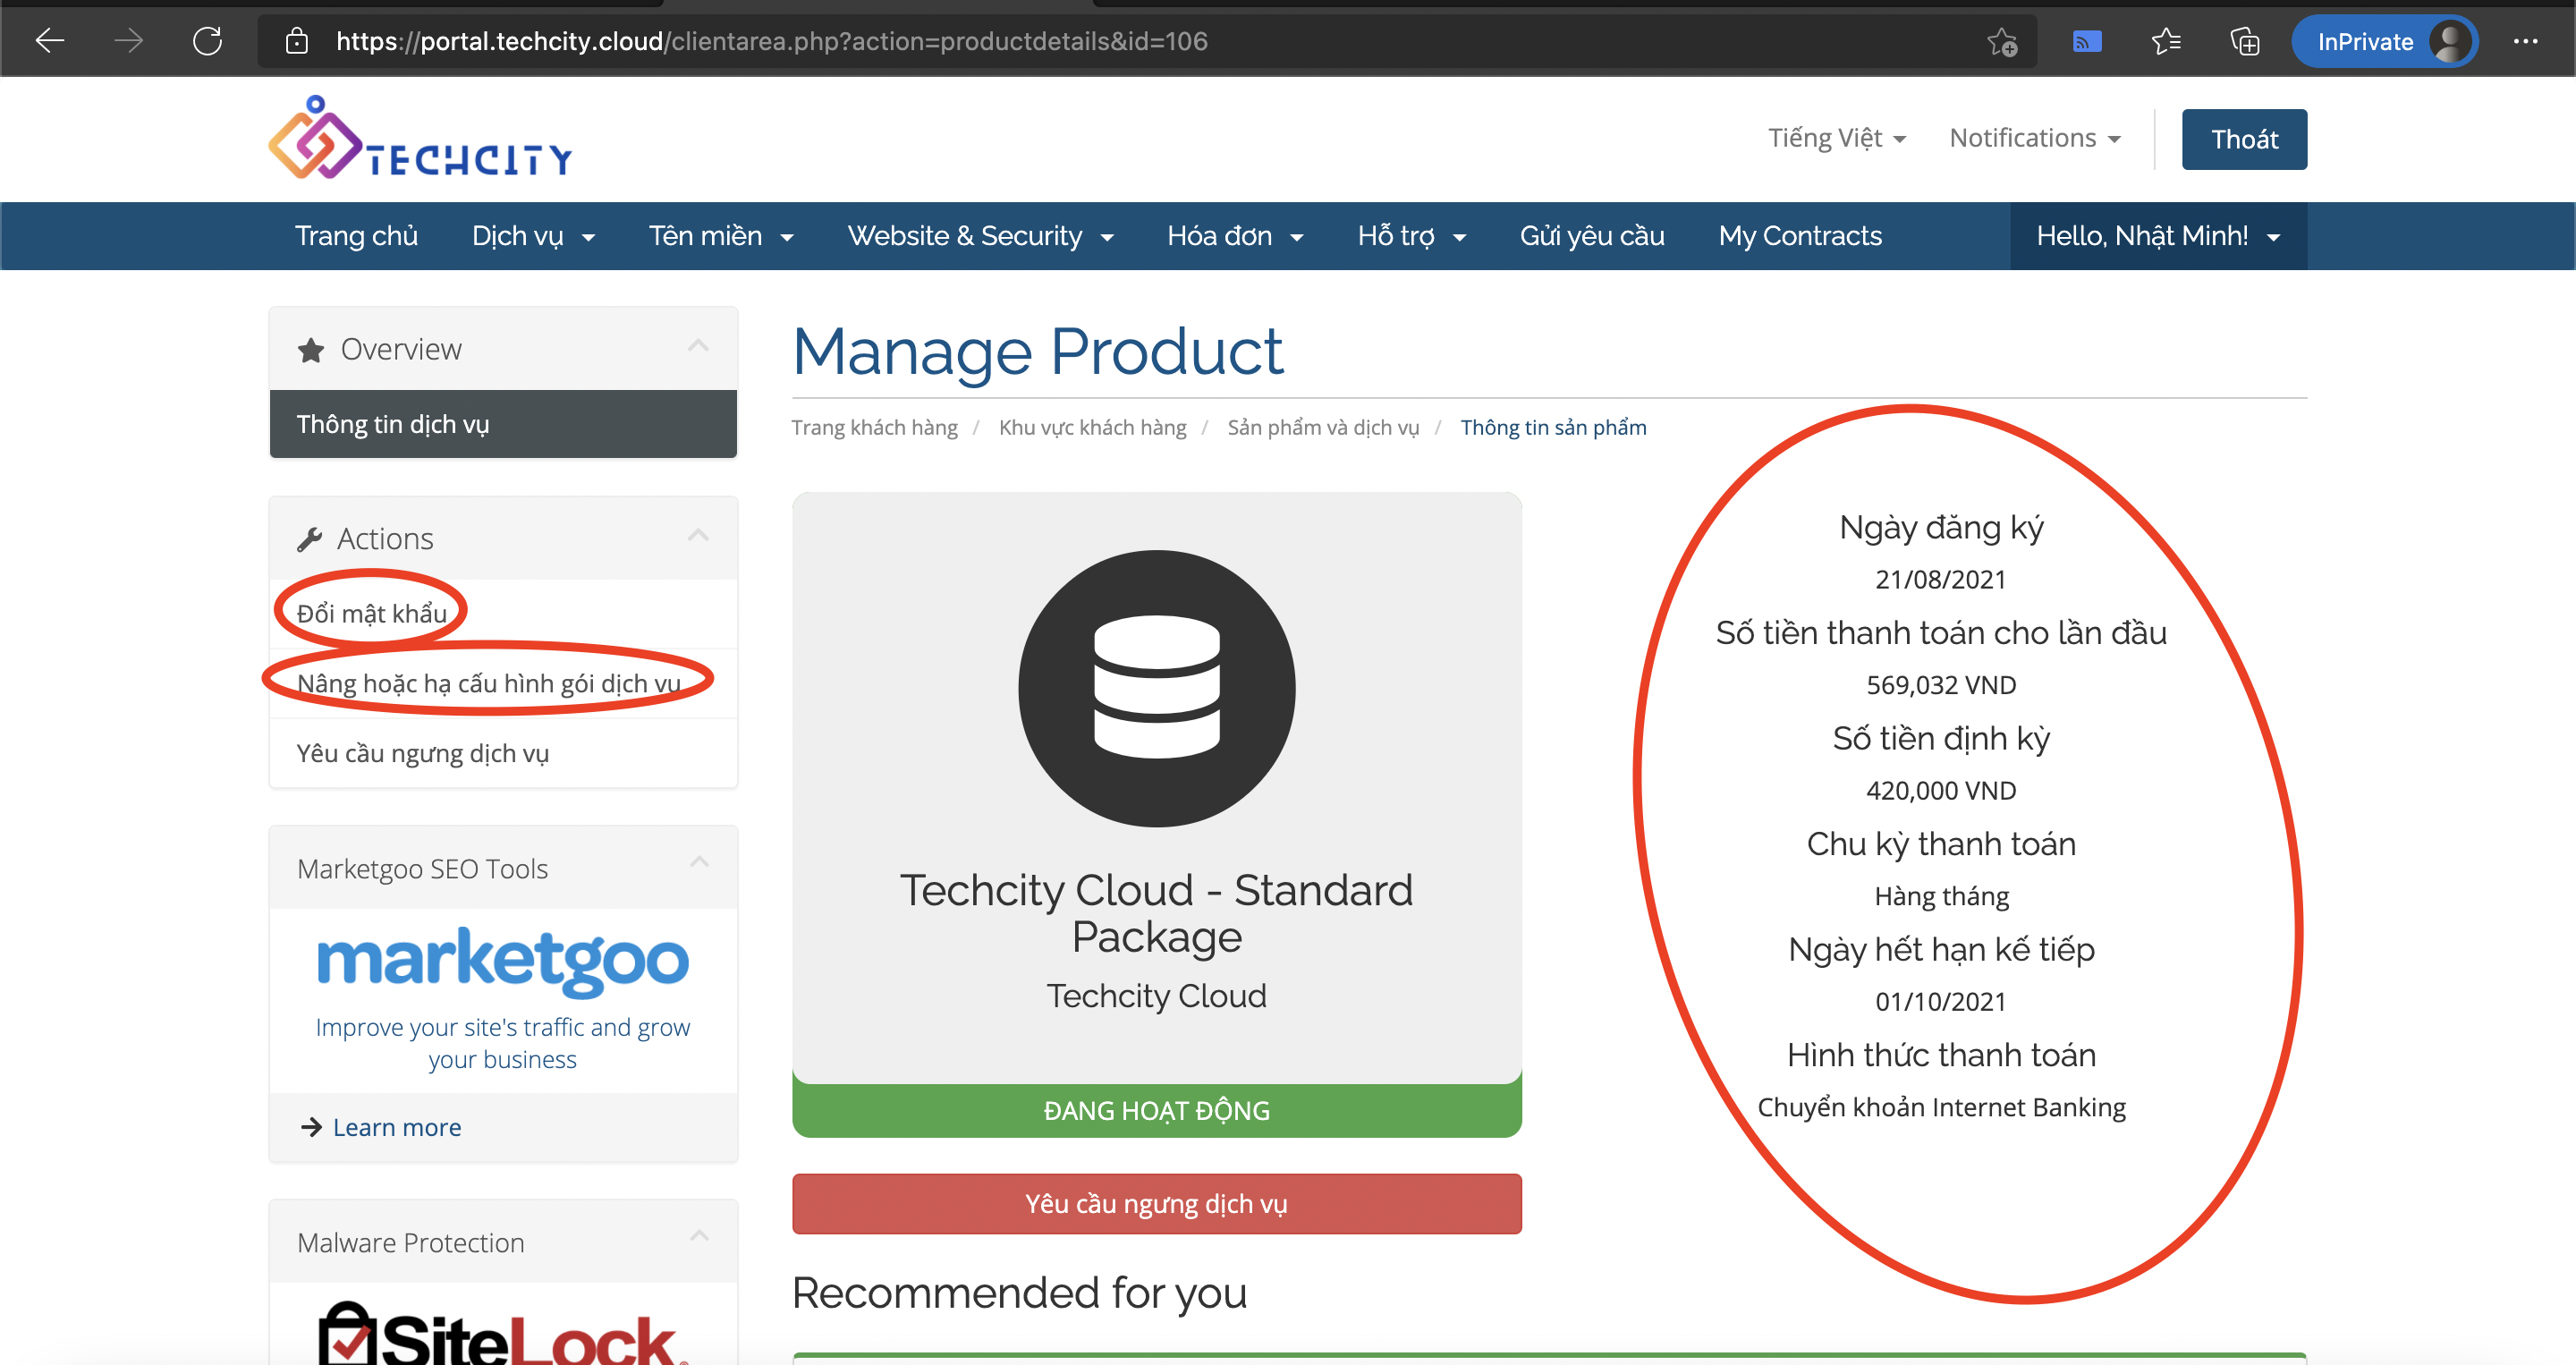
Task: Reload the page with the refresh icon
Action: (x=207, y=41)
